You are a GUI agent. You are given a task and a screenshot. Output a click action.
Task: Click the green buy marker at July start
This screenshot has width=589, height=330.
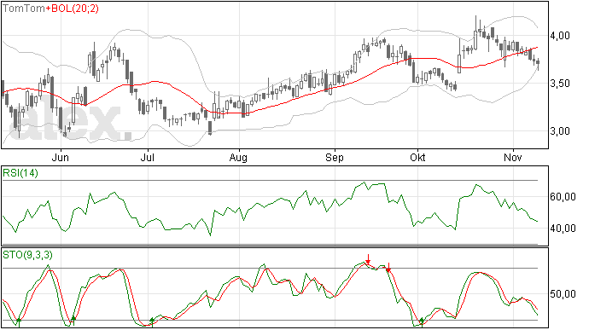coord(152,321)
